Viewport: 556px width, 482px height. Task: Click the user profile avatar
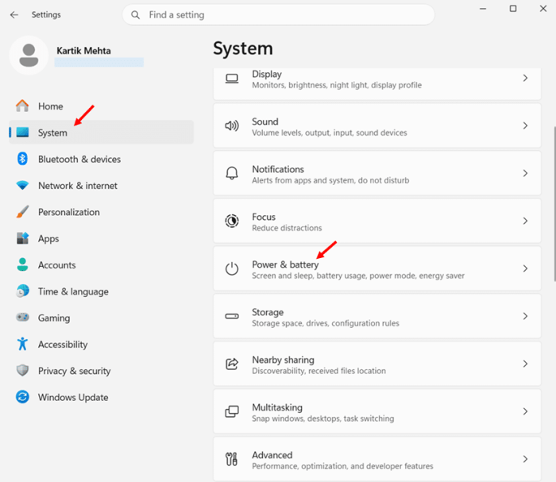(29, 56)
